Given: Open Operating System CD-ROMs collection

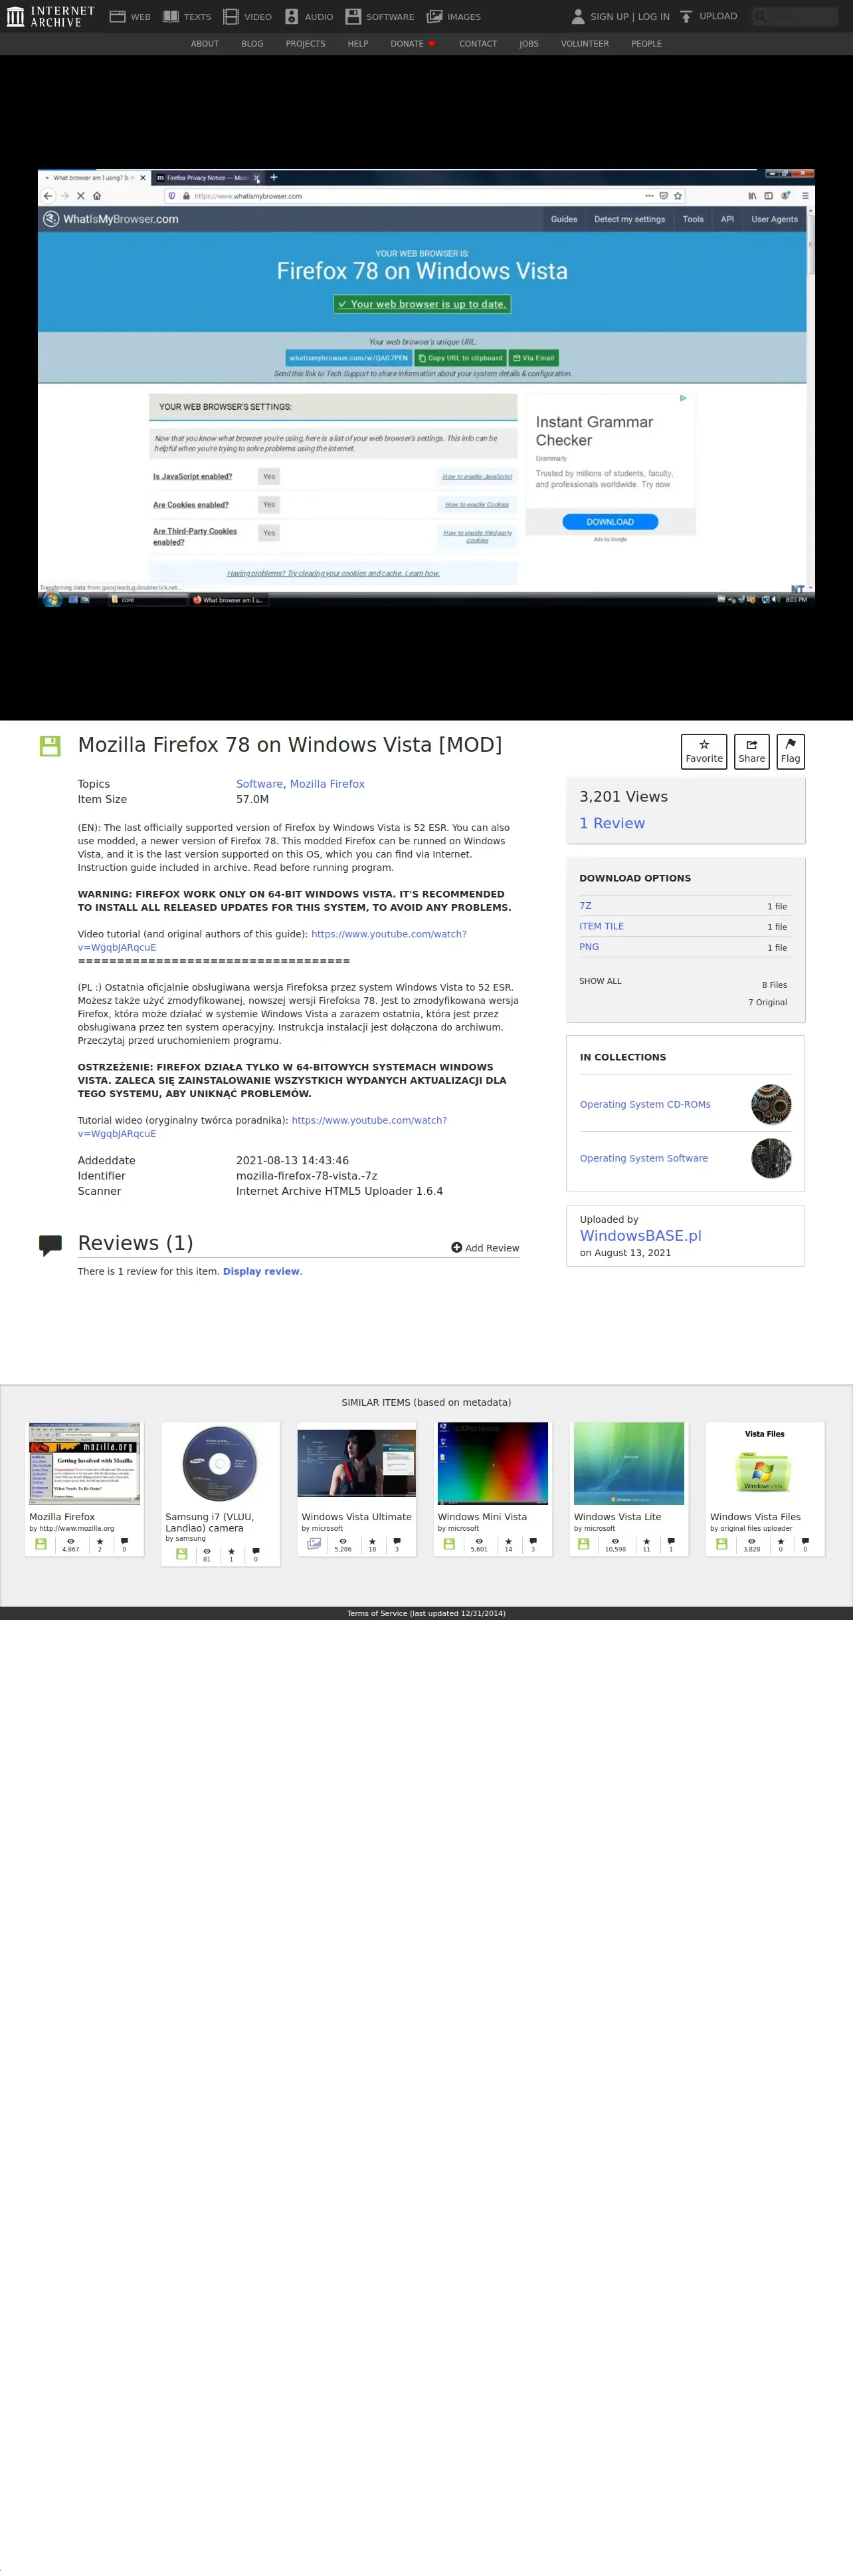Looking at the screenshot, I should point(645,1104).
